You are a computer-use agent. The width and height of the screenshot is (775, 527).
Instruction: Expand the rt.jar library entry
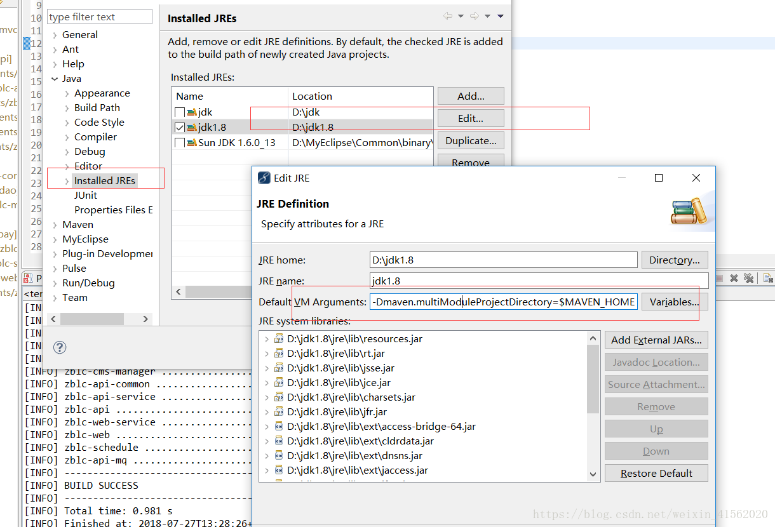(x=266, y=354)
